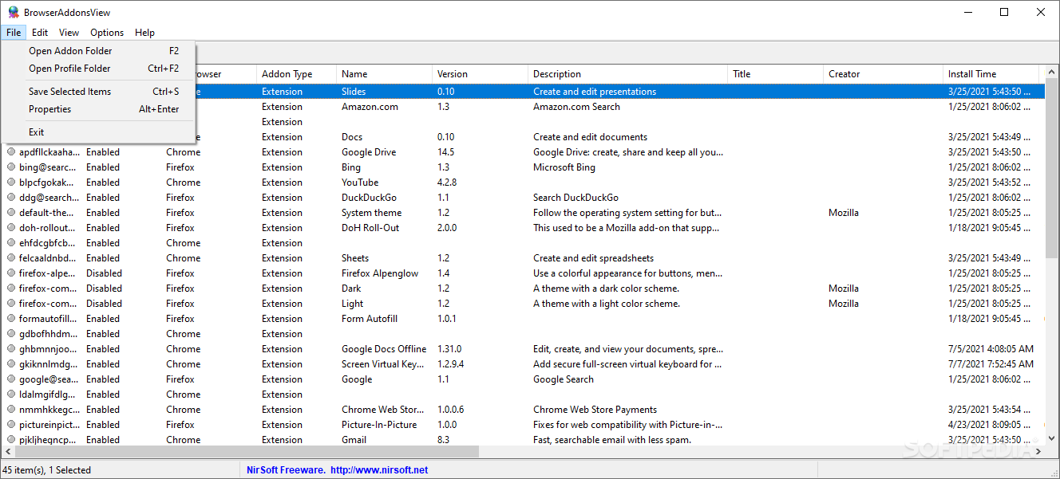
Task: Click the row icon beside nmmhkkegc item
Action: 11,410
